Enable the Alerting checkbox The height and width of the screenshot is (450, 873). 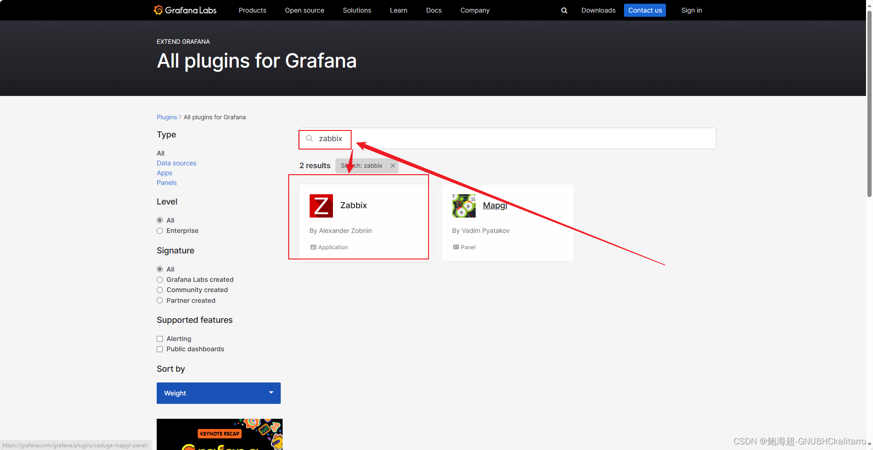(x=160, y=339)
